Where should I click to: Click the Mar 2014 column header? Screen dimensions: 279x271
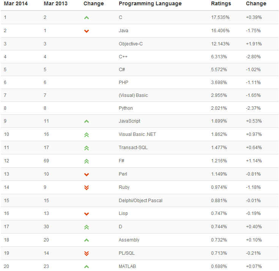pos(16,3)
